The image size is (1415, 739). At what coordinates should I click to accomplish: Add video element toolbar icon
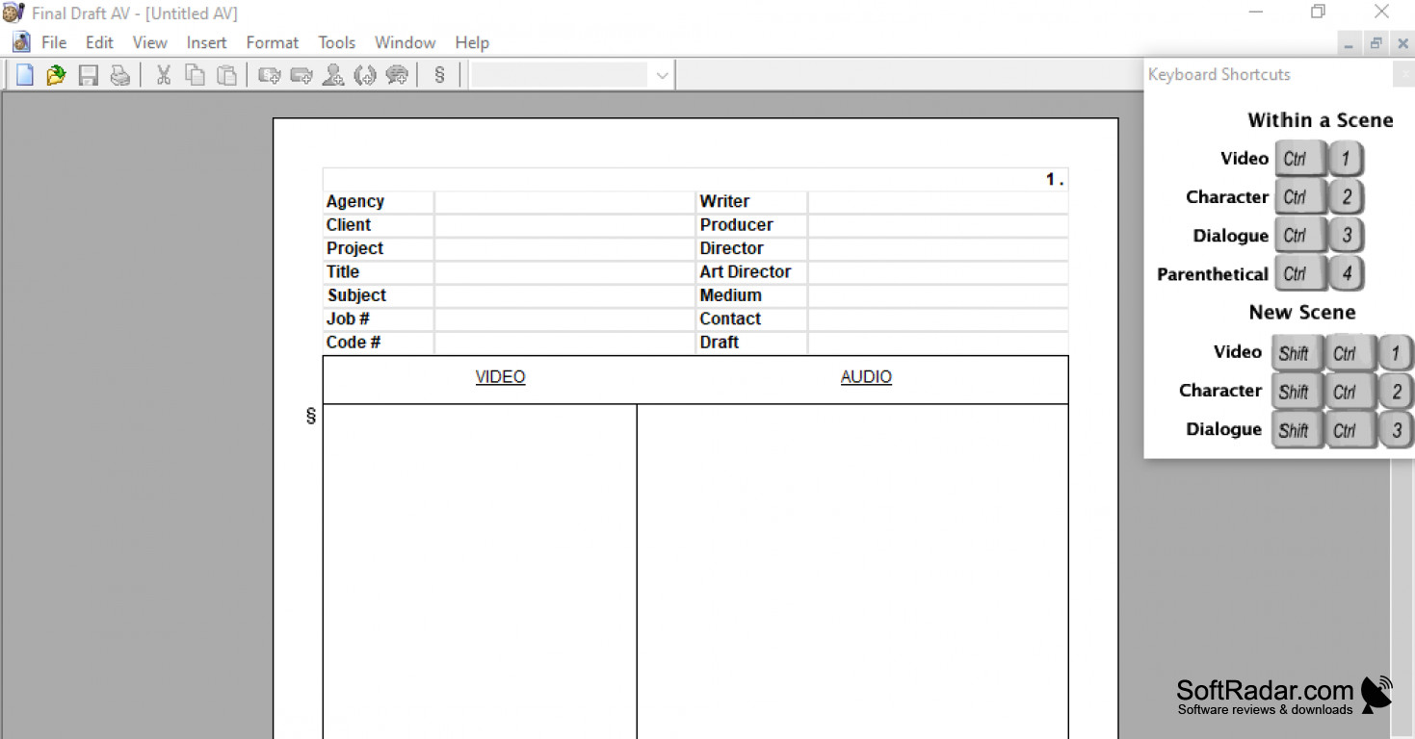click(301, 75)
